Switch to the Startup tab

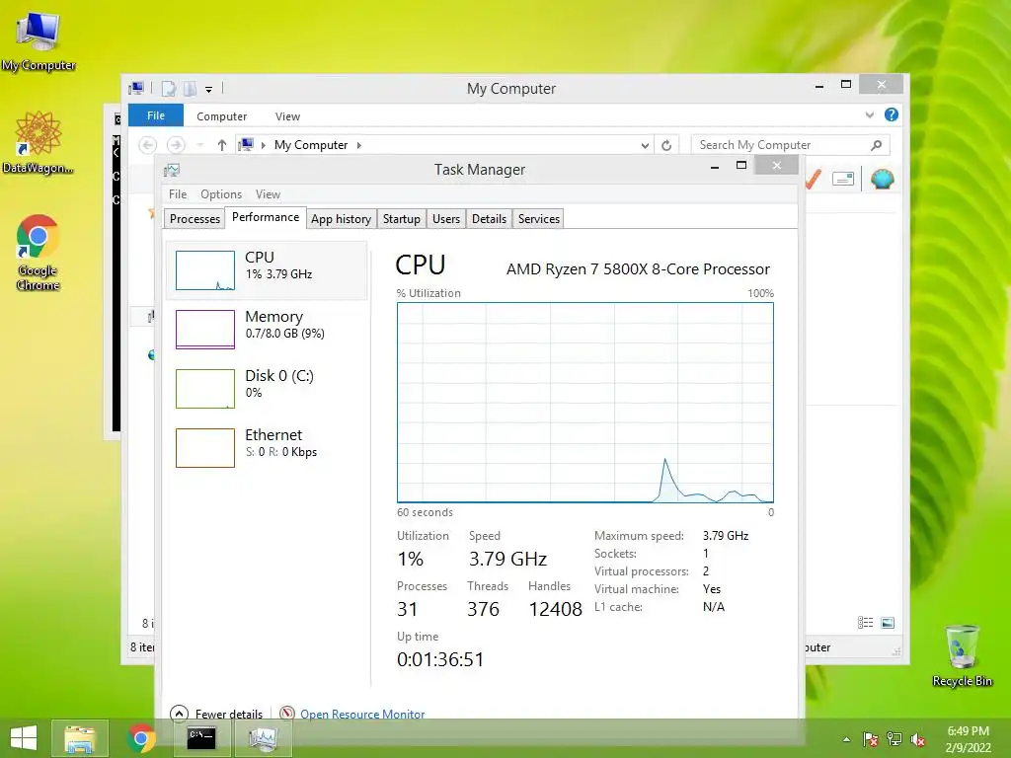[401, 218]
